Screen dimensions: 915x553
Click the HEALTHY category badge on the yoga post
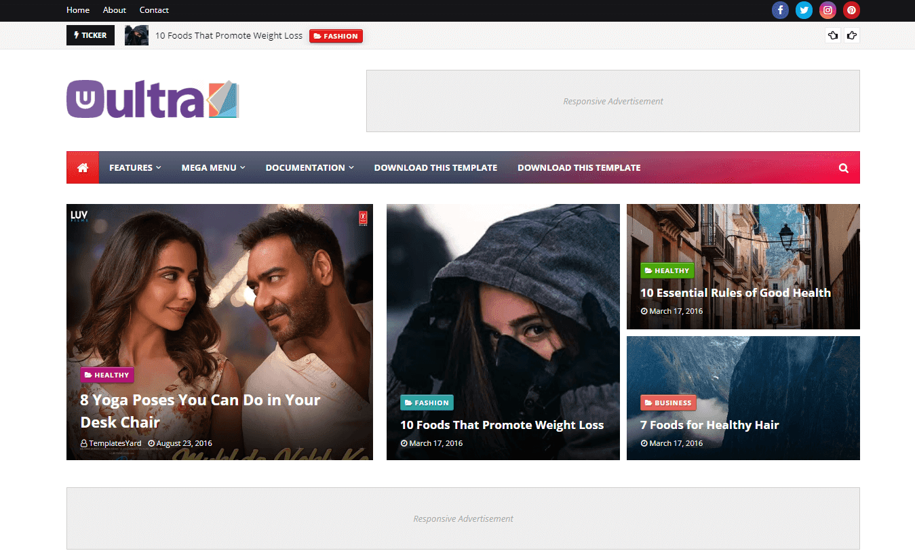(x=106, y=374)
